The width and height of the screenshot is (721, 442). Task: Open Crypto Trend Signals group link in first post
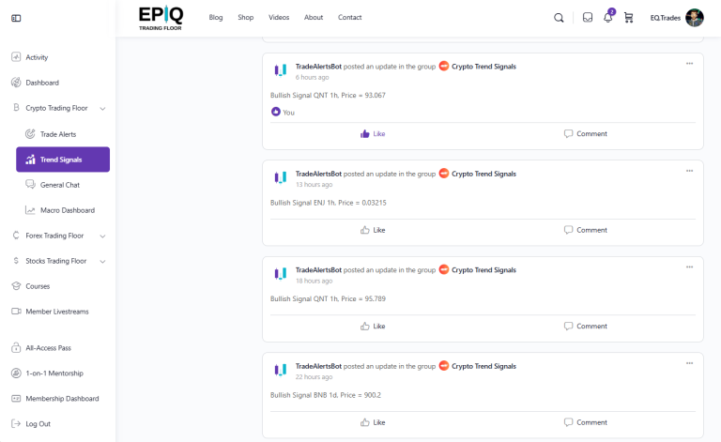[x=483, y=67]
